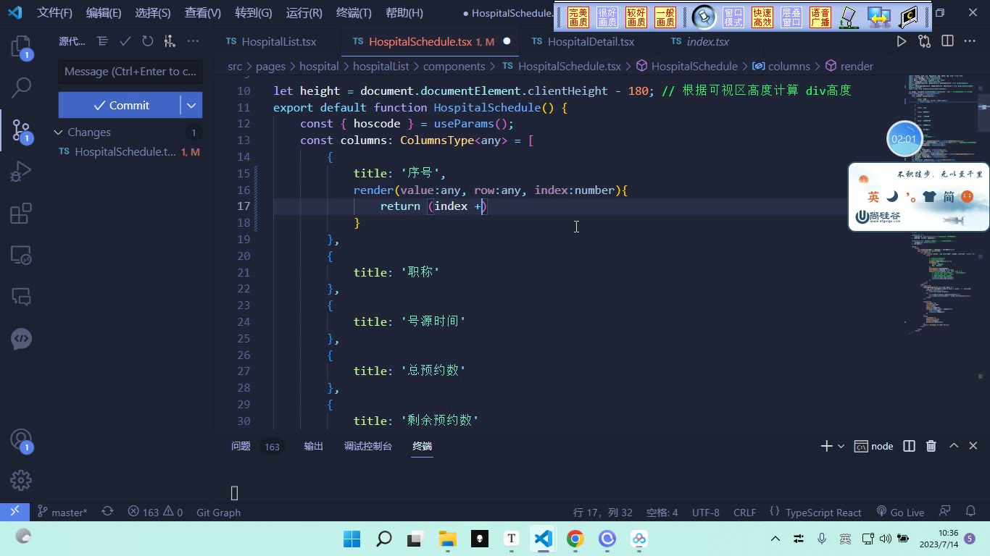
Task: Open Manage gear settings icon
Action: (21, 480)
